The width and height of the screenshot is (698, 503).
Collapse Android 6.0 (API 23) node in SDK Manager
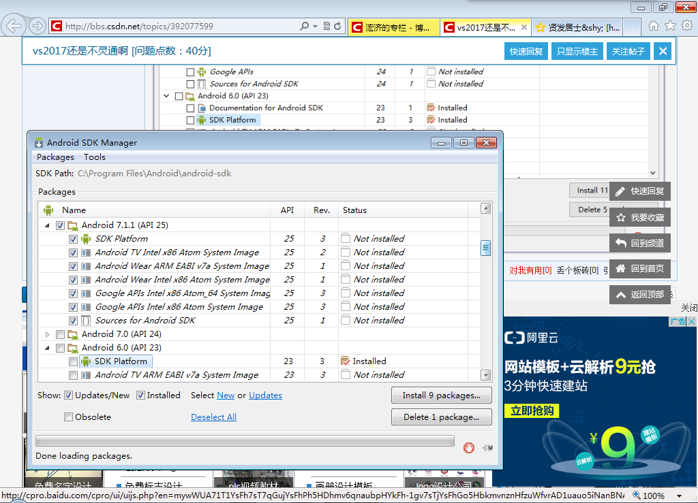(47, 348)
